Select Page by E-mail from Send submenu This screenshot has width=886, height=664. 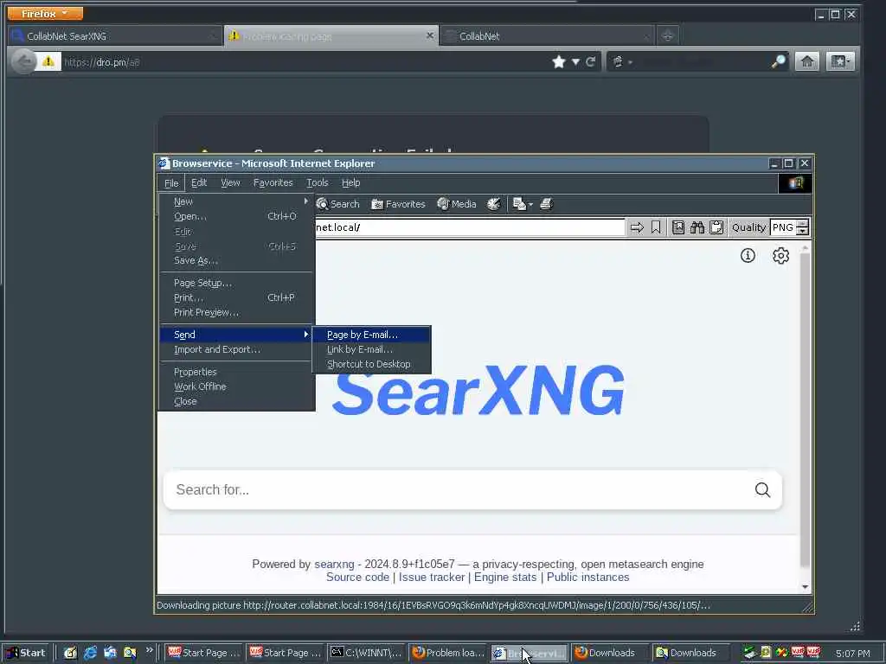coord(372,335)
